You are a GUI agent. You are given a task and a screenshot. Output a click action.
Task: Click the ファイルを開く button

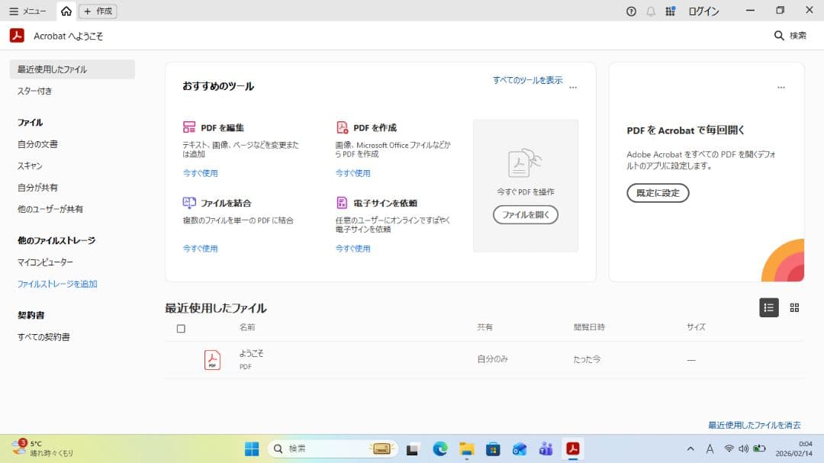525,214
